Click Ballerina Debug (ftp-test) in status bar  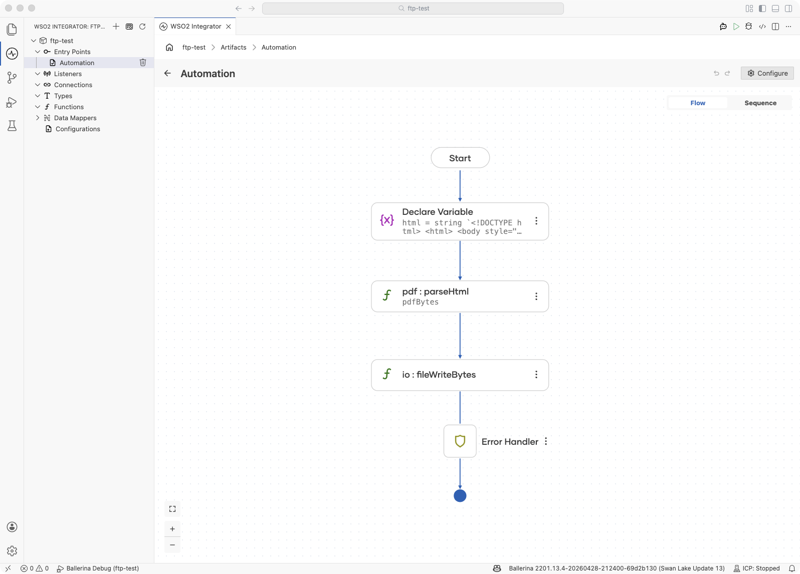[98, 568]
